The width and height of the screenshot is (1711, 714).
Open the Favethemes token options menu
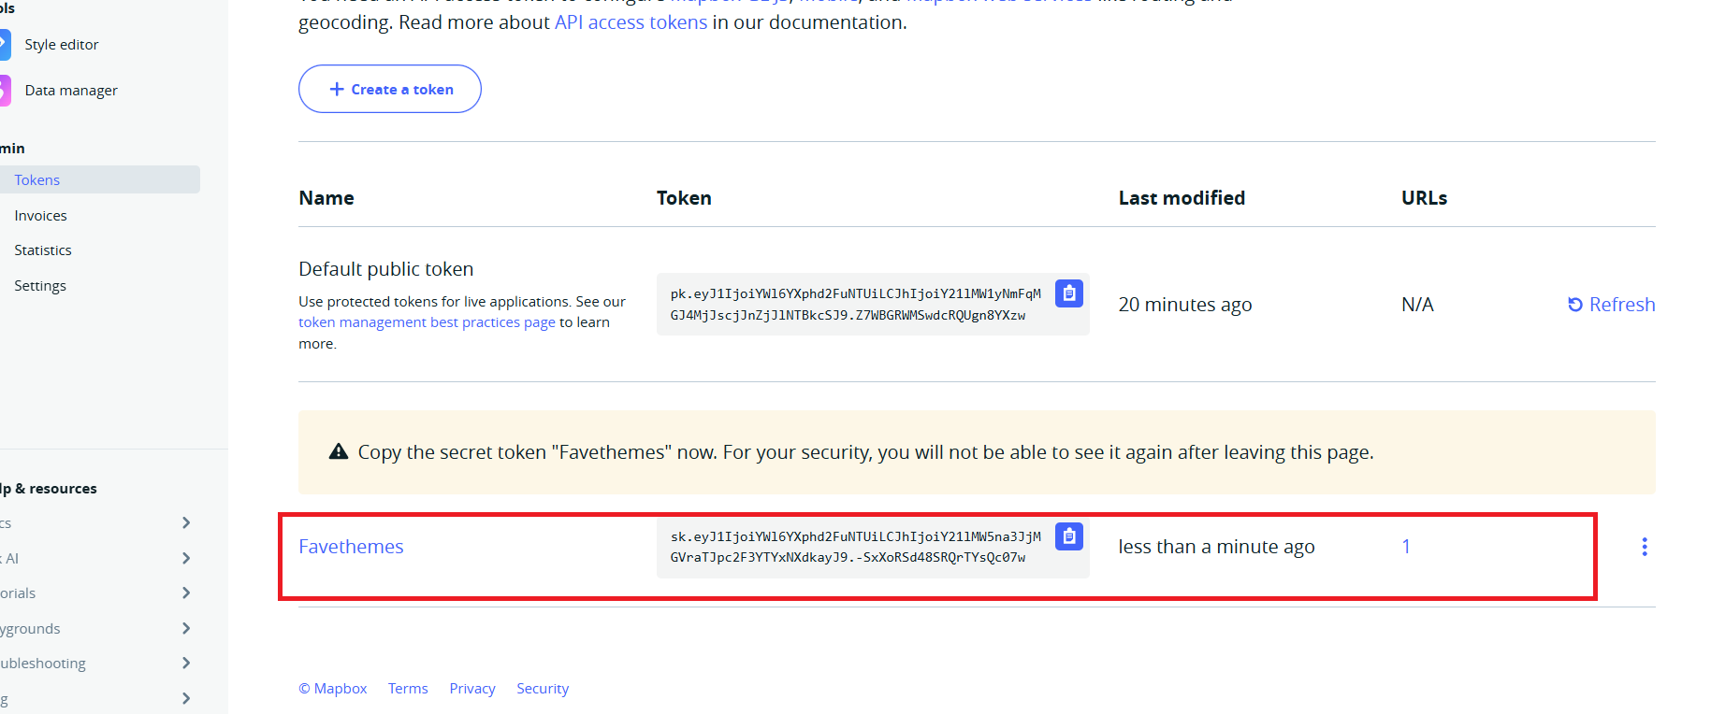point(1644,547)
